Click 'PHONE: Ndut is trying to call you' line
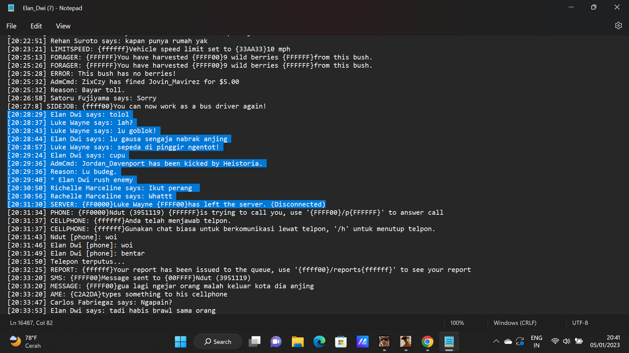Viewport: 629px width, 353px height. (x=226, y=212)
